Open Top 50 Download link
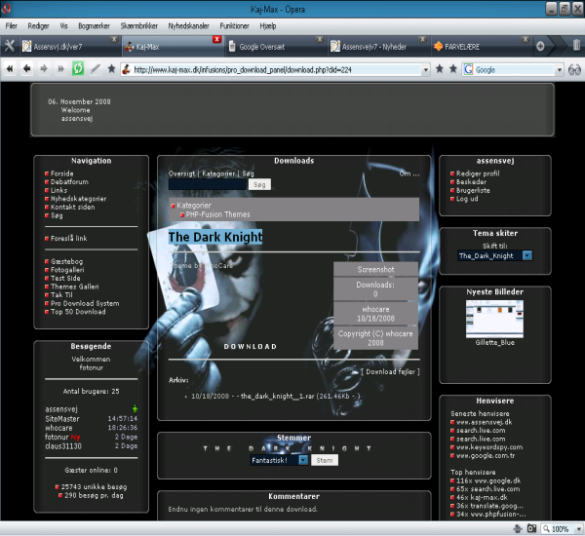The width and height of the screenshot is (585, 536). (78, 312)
